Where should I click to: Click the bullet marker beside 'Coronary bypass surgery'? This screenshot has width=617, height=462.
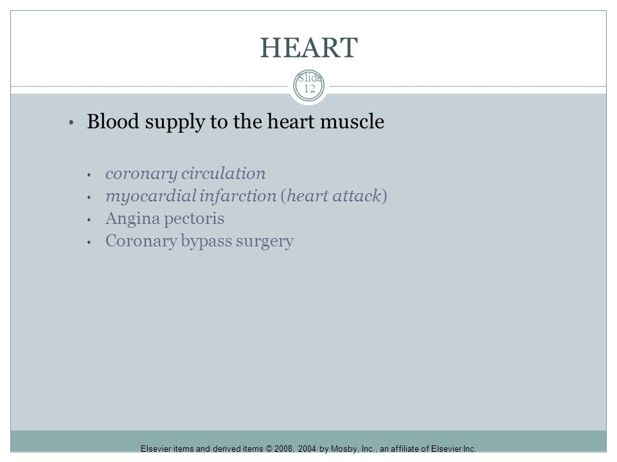point(89,243)
